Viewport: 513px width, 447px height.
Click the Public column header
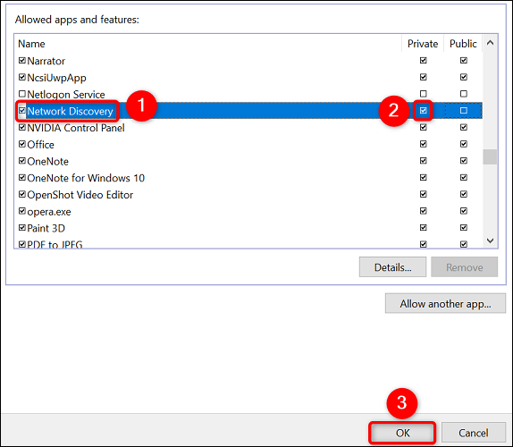point(463,44)
